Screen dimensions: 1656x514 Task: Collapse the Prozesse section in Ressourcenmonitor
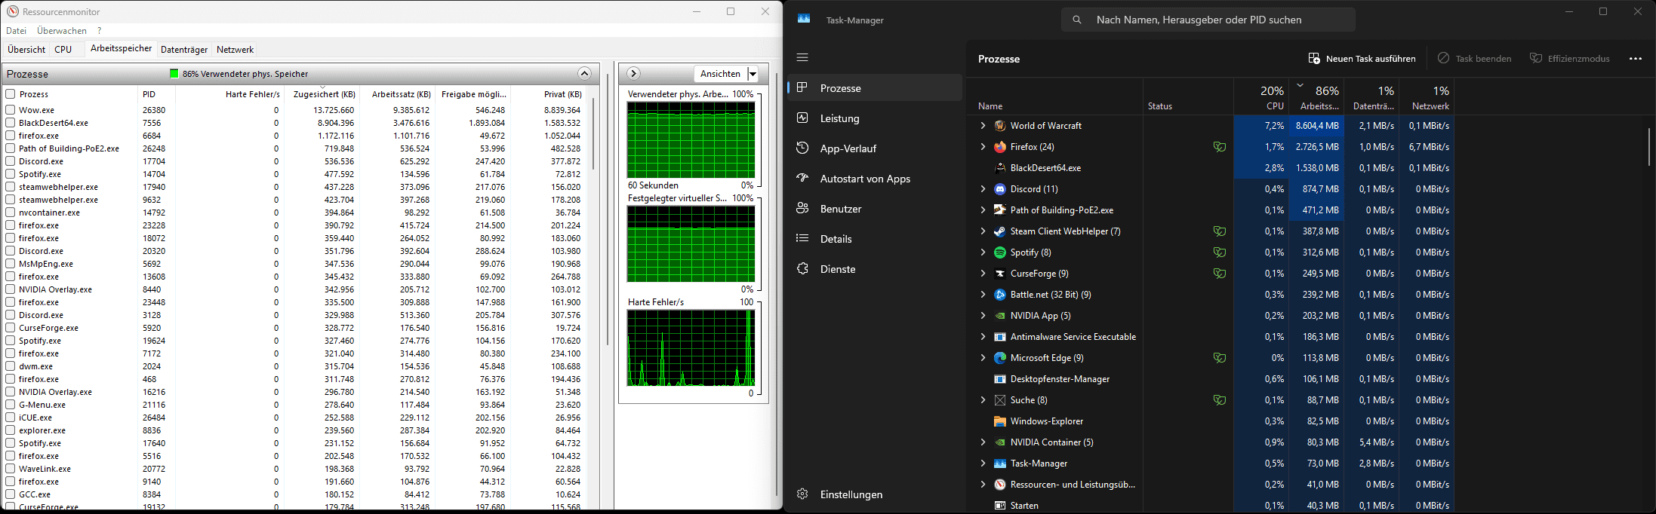click(x=584, y=73)
